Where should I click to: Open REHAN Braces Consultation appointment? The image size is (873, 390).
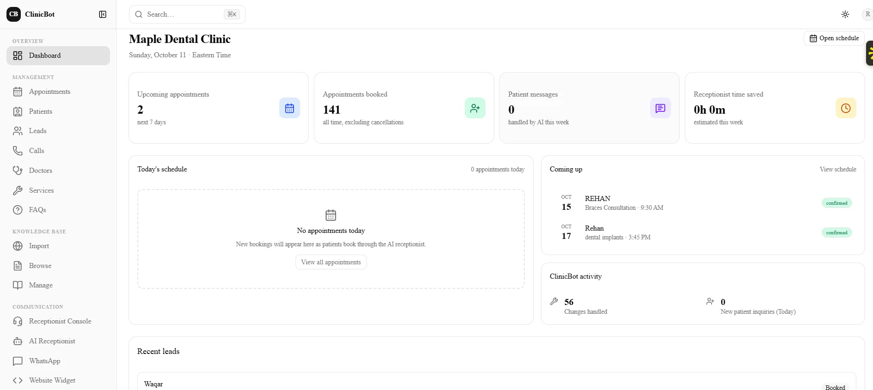tap(703, 203)
